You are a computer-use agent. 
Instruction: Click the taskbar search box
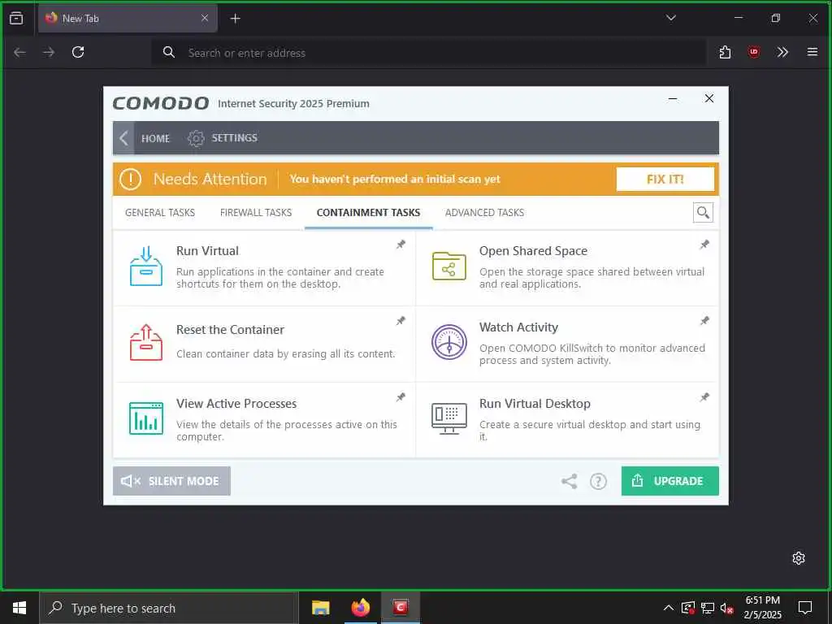coord(169,608)
